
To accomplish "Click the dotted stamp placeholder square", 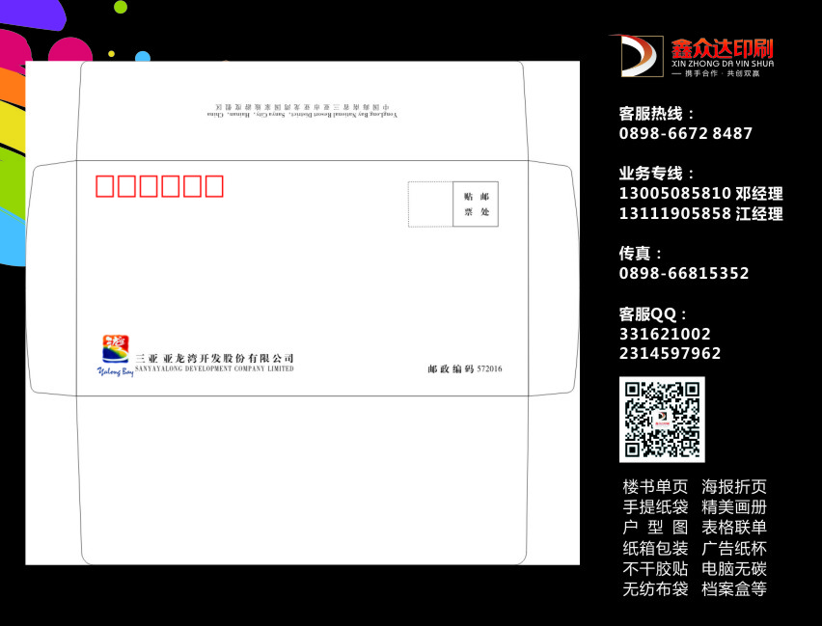I will point(430,204).
